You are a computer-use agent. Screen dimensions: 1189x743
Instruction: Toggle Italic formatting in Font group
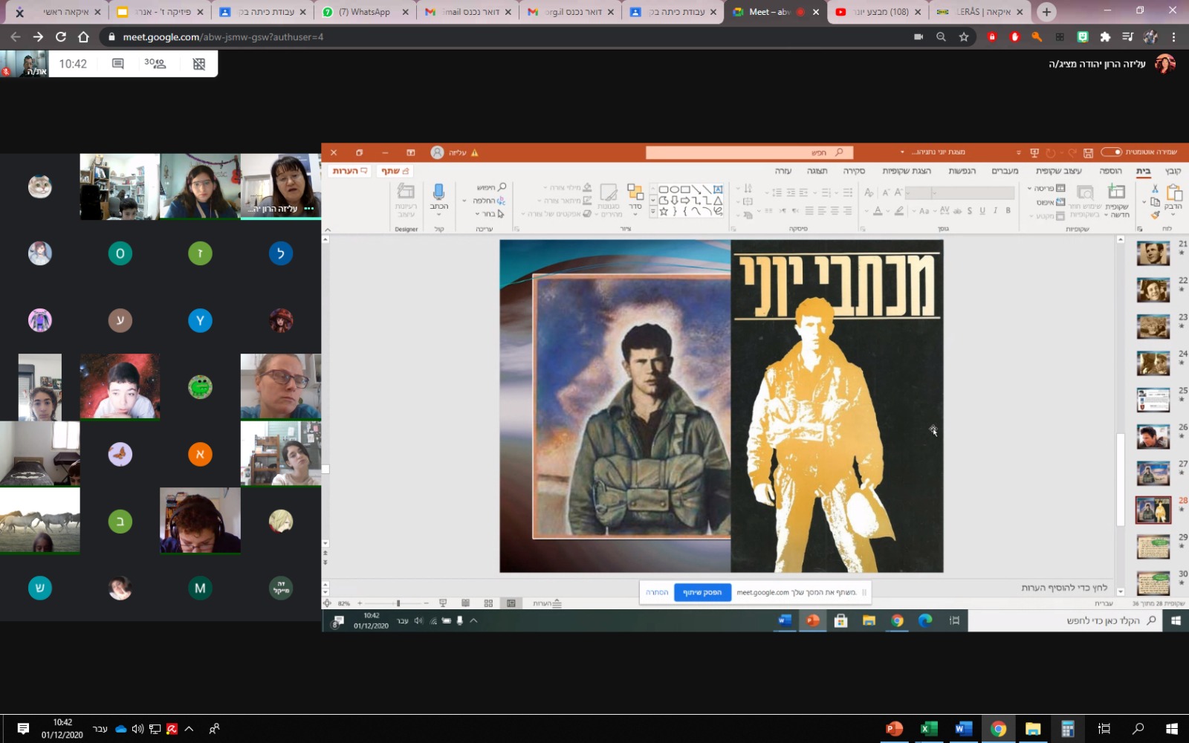[x=995, y=211]
